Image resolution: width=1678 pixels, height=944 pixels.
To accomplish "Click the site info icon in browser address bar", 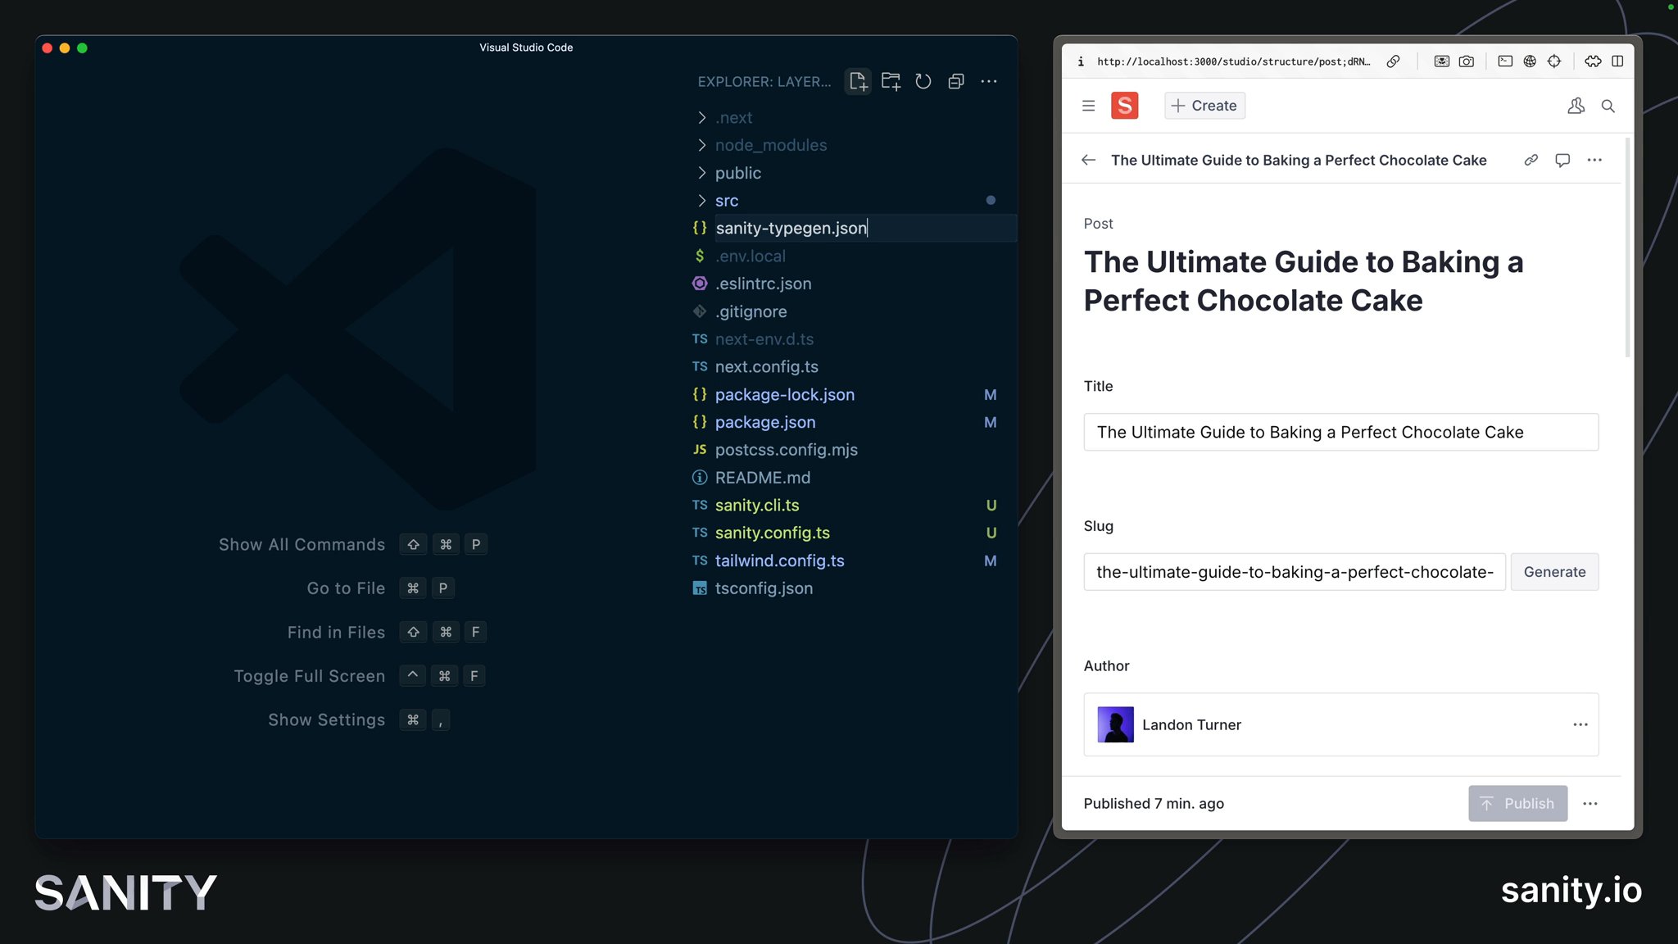I will 1081,61.
